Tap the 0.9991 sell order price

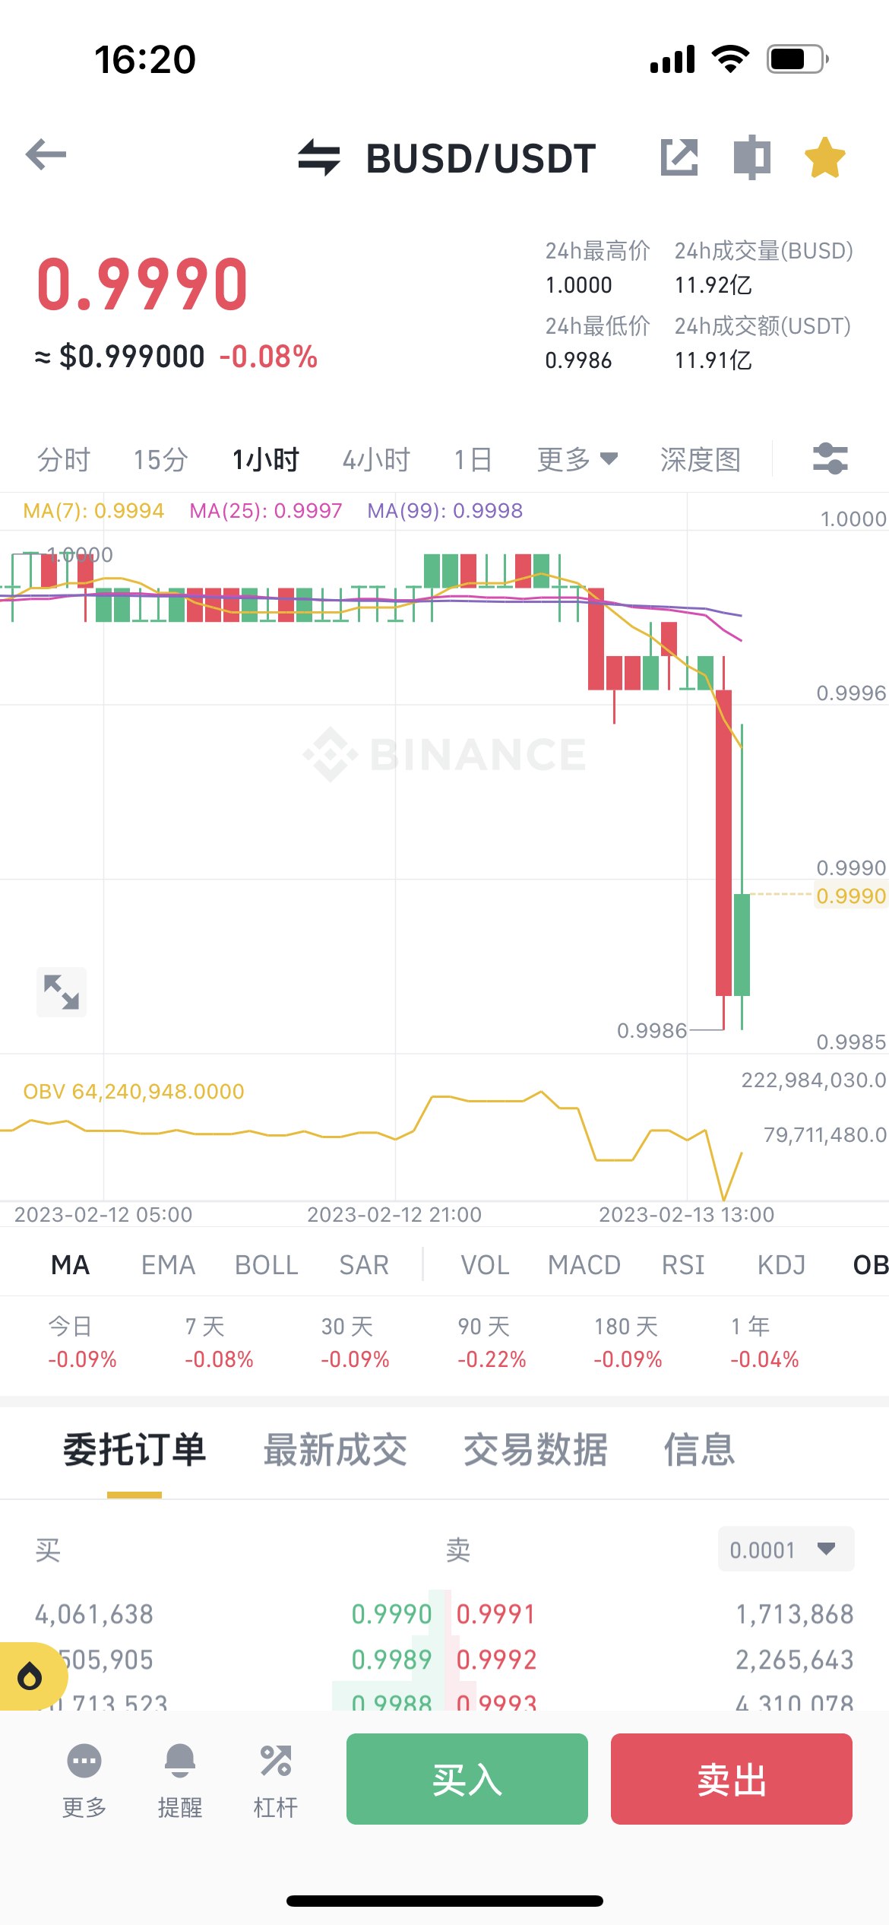coord(496,1614)
